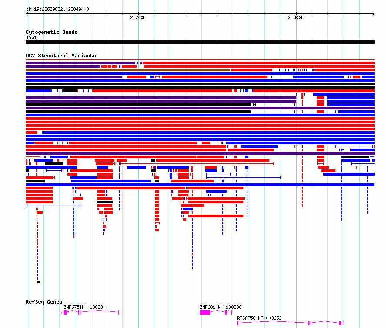
Task: Click the large exon block of ZNF681
Action: 205,312
